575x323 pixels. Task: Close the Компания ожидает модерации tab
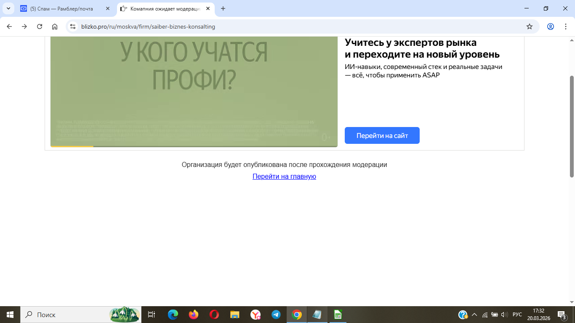(208, 8)
